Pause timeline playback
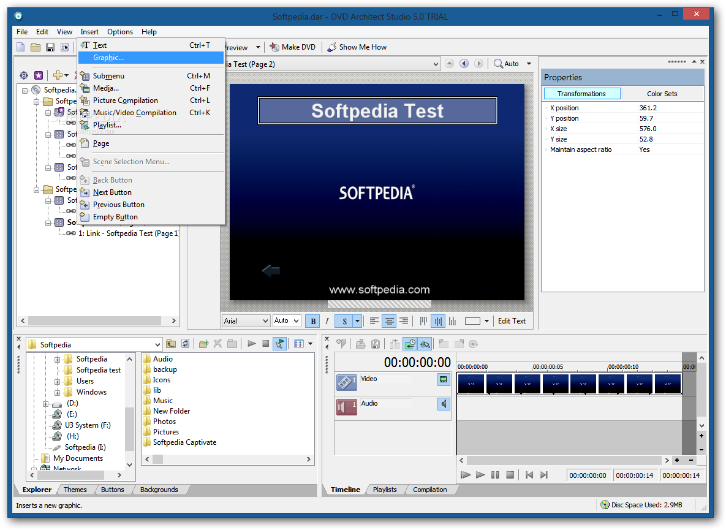The image size is (726, 530). pos(495,475)
